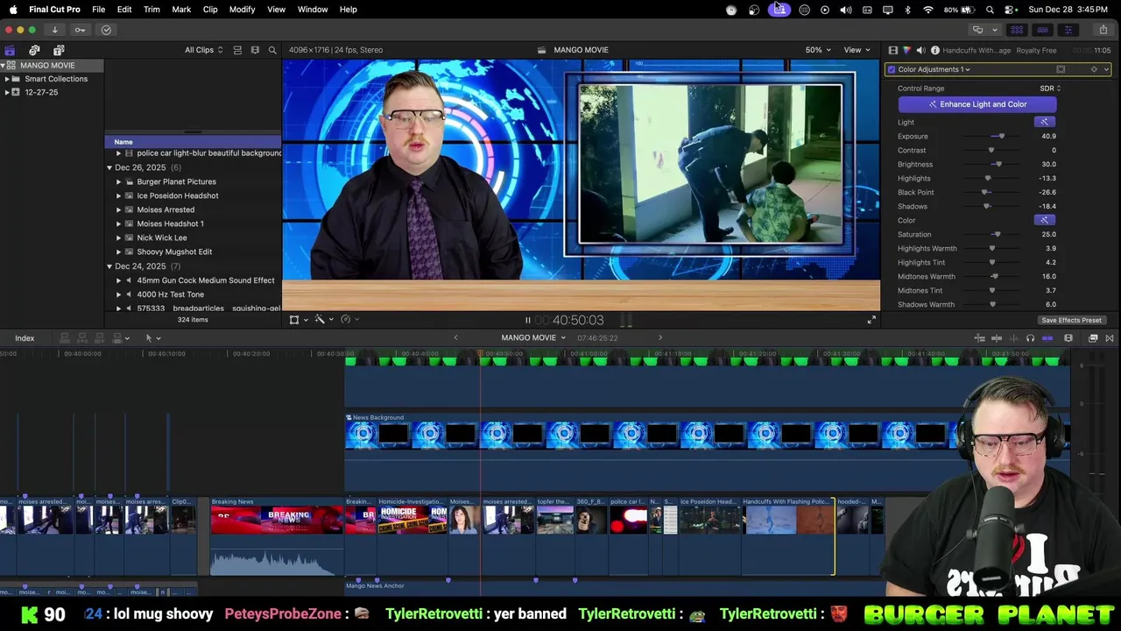Open the Mark menu

pyautogui.click(x=181, y=9)
